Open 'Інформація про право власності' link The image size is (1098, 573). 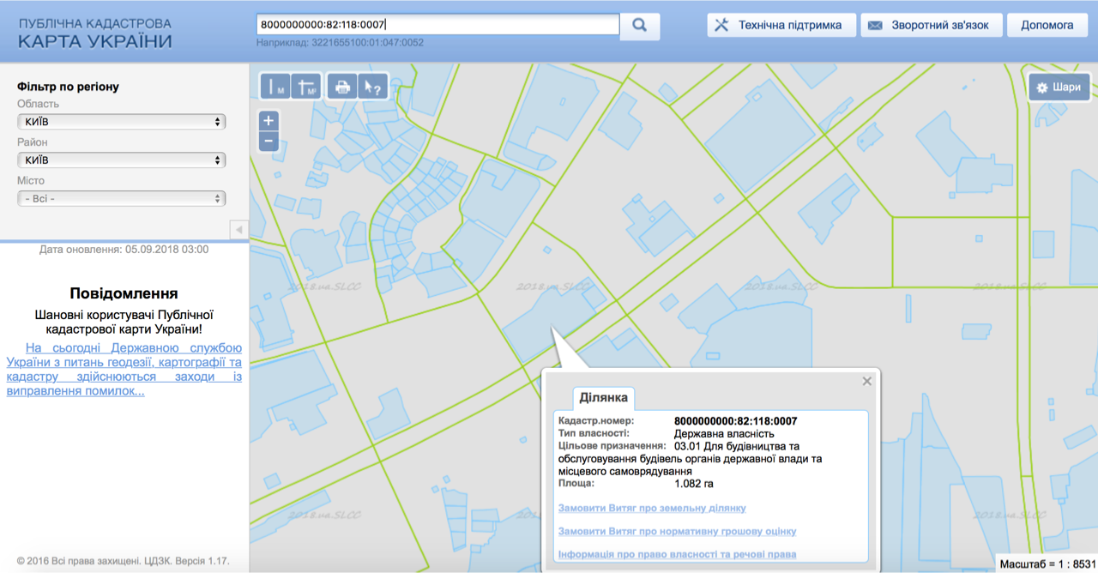[677, 554]
